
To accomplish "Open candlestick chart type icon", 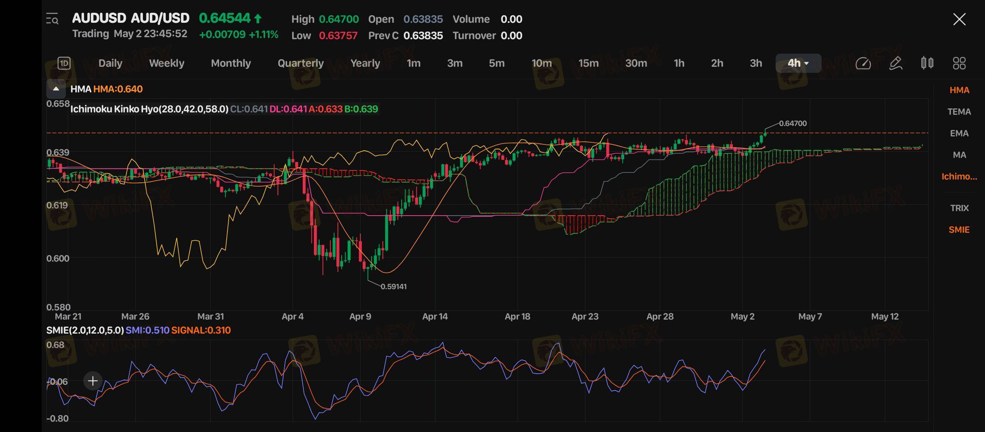I will click(927, 63).
